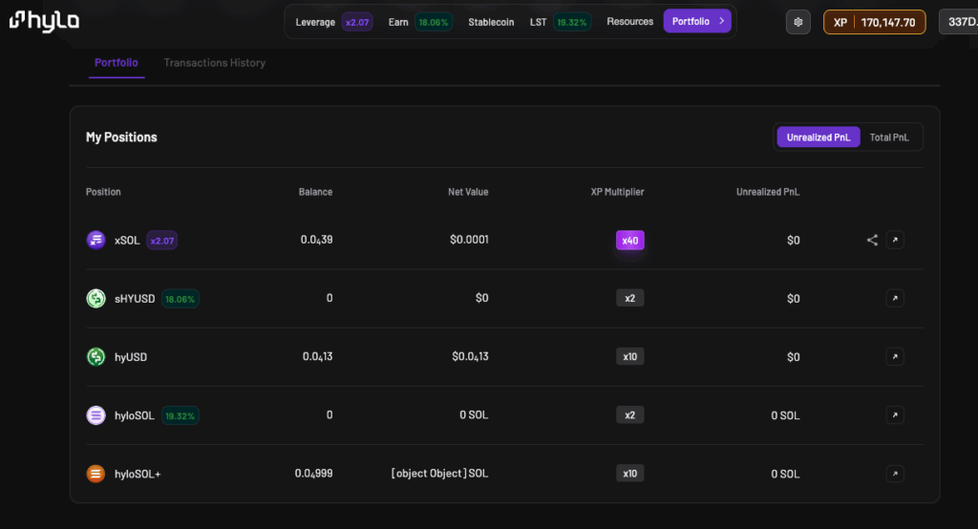Open hyloSOL position external arrow
978x529 pixels.
click(x=895, y=414)
